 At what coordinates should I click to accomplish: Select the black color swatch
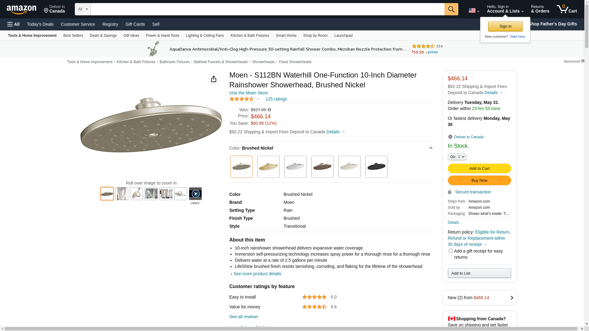(x=376, y=167)
